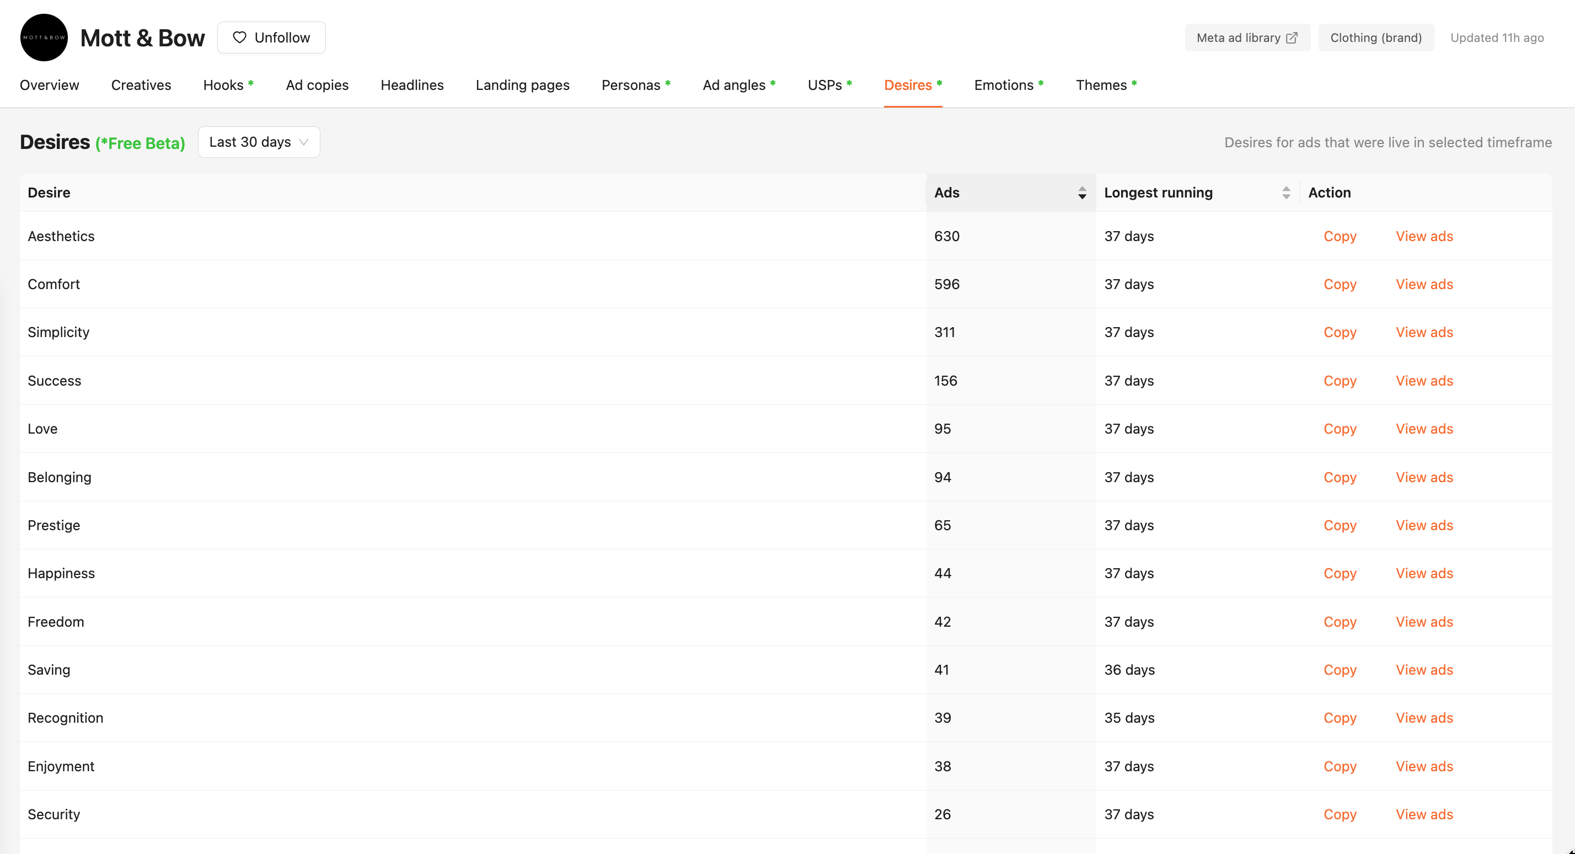The height and width of the screenshot is (854, 1575).
Task: Sort by the Ads column arrows
Action: pyautogui.click(x=1081, y=193)
